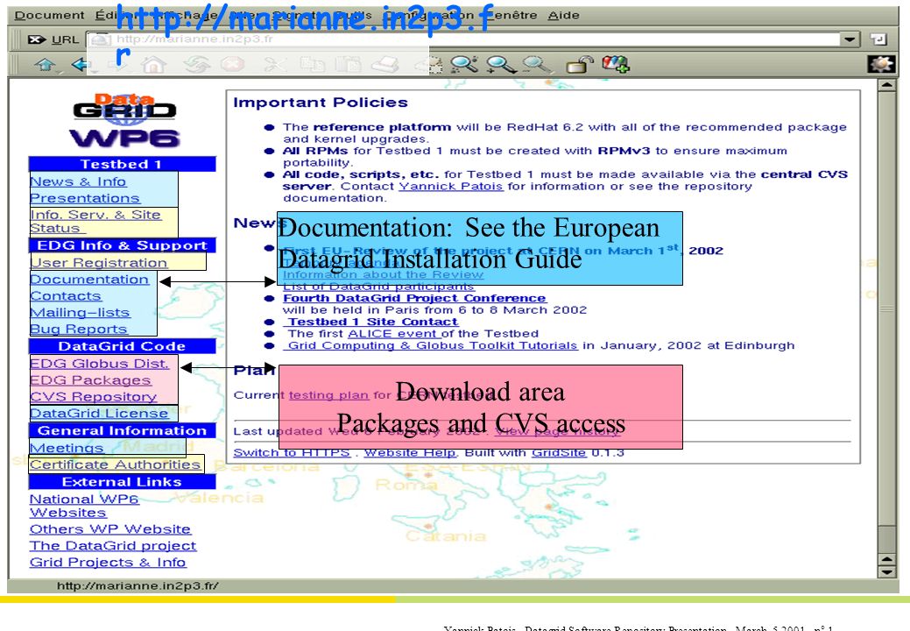Open the Grid Projects & Info link
Image resolution: width=910 pixels, height=631 pixels.
(x=108, y=563)
